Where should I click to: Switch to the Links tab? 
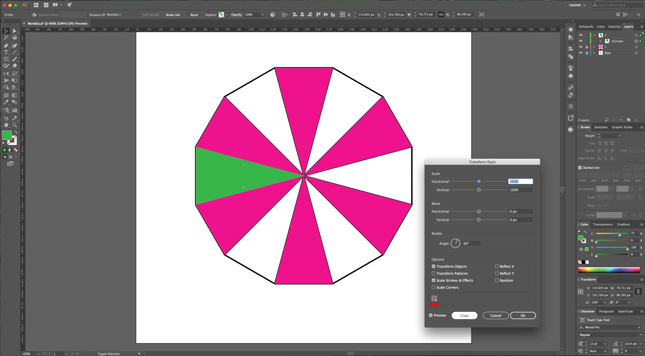pos(601,27)
